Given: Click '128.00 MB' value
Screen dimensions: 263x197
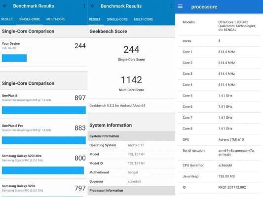Looking at the screenshot, I should [226, 176].
